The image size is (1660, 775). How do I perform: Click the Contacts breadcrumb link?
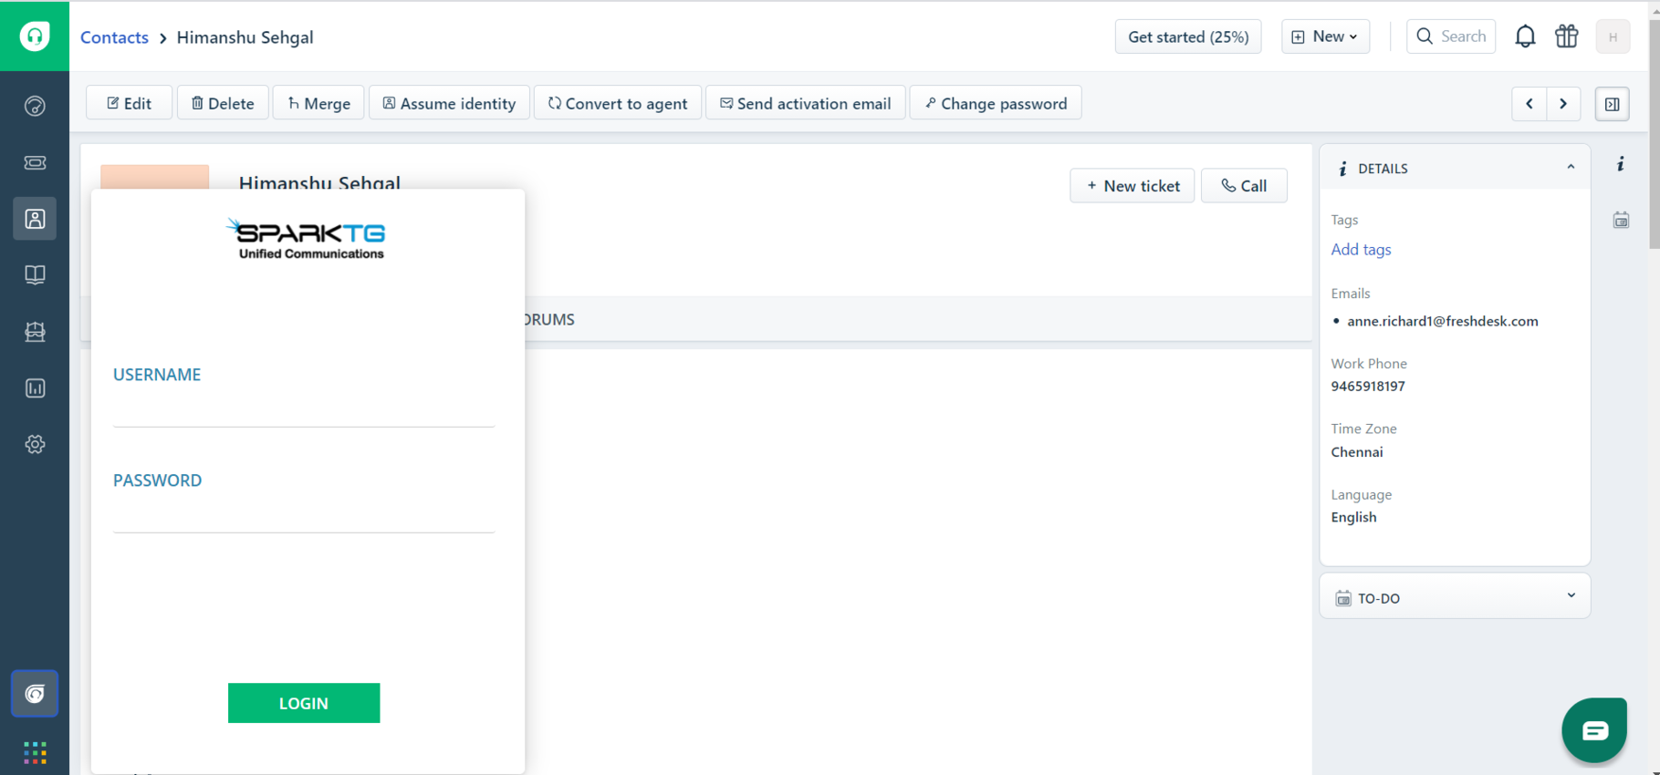[114, 37]
